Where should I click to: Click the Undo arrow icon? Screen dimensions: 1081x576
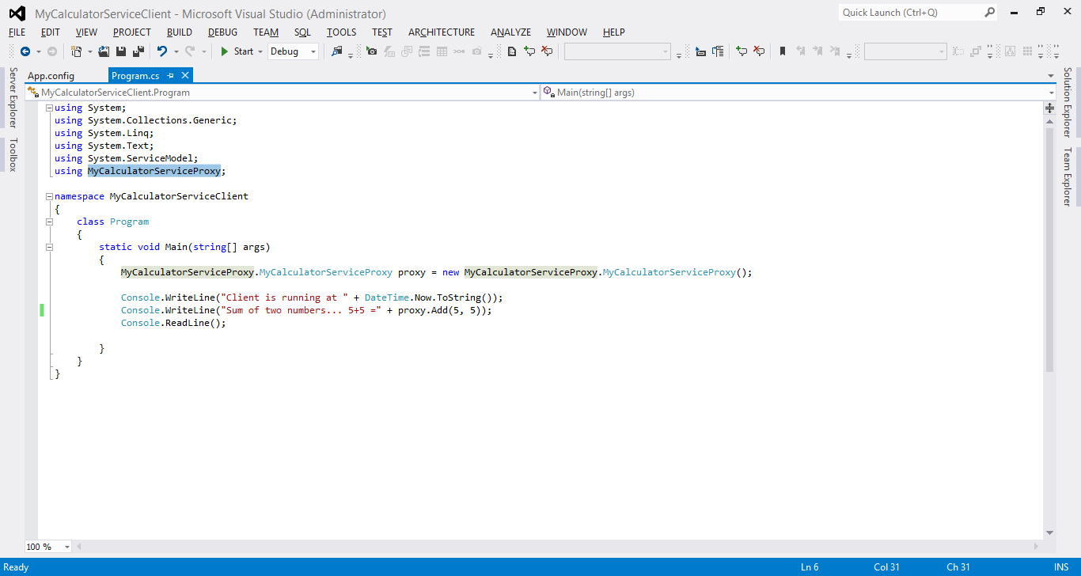coord(162,51)
